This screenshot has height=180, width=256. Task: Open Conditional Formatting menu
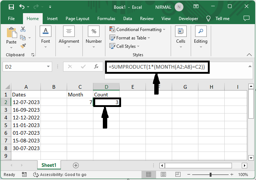pyautogui.click(x=137, y=30)
